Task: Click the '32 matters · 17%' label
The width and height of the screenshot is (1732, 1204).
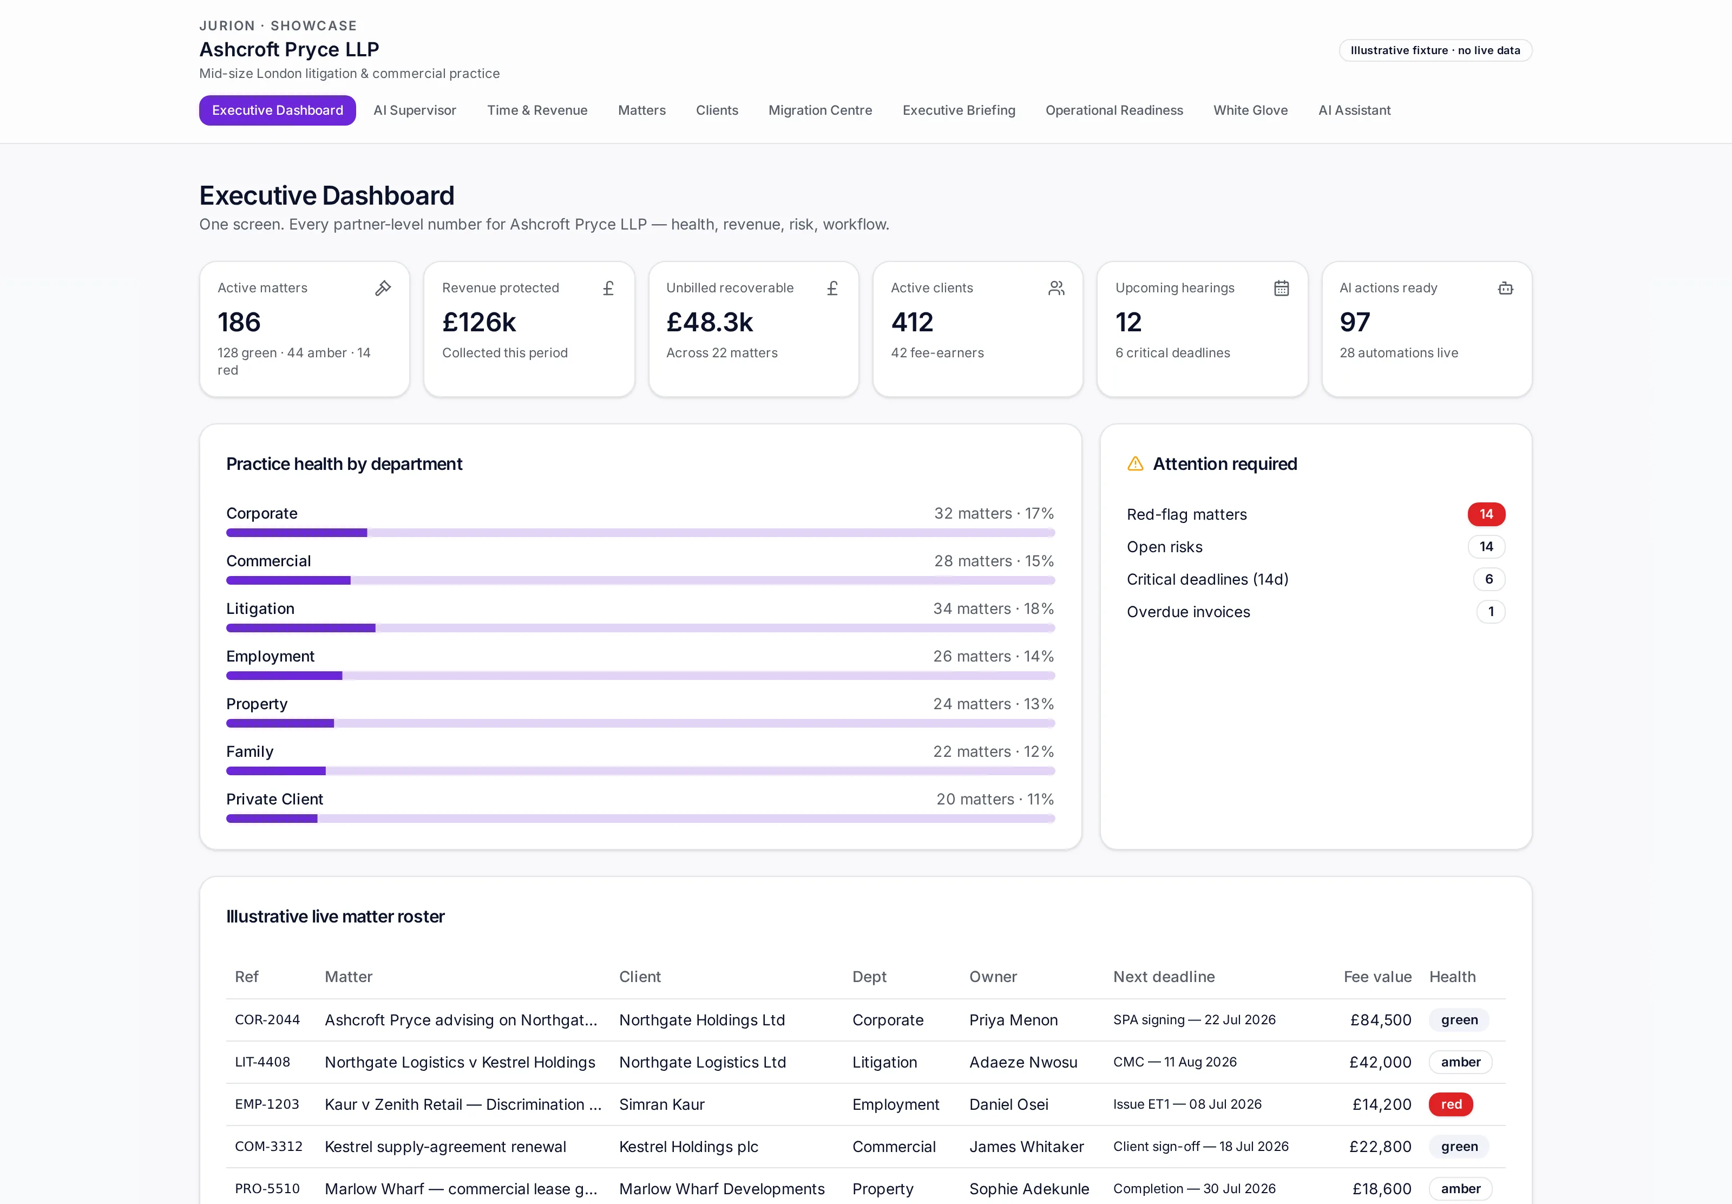Action: tap(994, 514)
